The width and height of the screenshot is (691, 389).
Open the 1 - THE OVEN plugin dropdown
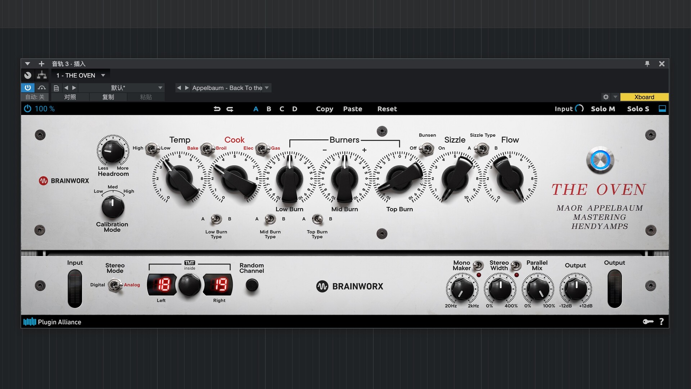(x=81, y=75)
